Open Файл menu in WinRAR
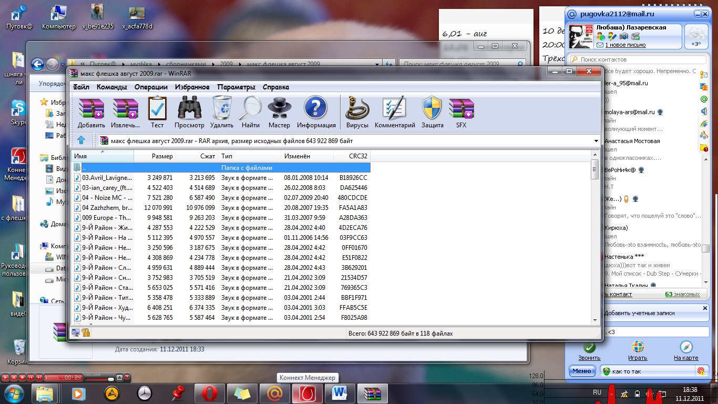The height and width of the screenshot is (404, 718). [x=81, y=87]
